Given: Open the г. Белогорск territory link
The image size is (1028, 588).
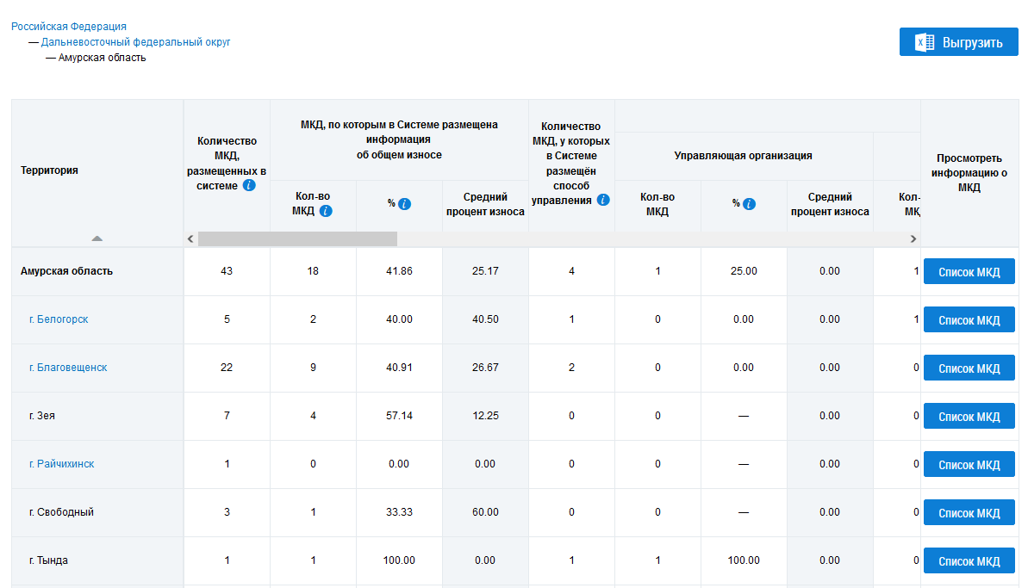Looking at the screenshot, I should point(59,319).
